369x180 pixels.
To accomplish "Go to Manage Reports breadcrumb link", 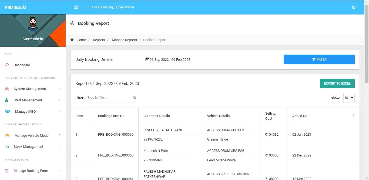I will point(124,40).
